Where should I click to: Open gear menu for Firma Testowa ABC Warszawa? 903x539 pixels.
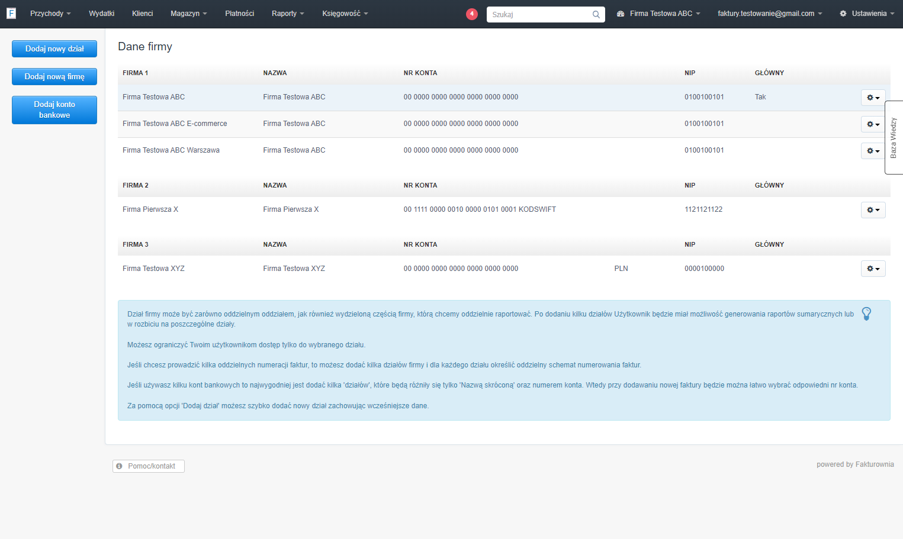pos(873,151)
